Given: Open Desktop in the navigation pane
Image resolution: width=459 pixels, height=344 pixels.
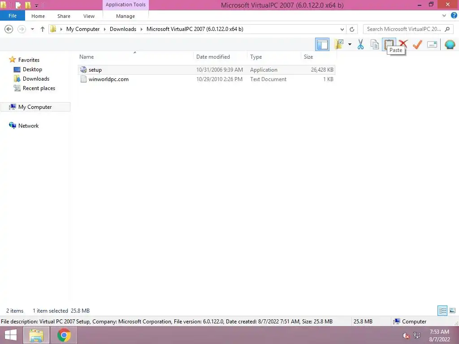Looking at the screenshot, I should [32, 69].
